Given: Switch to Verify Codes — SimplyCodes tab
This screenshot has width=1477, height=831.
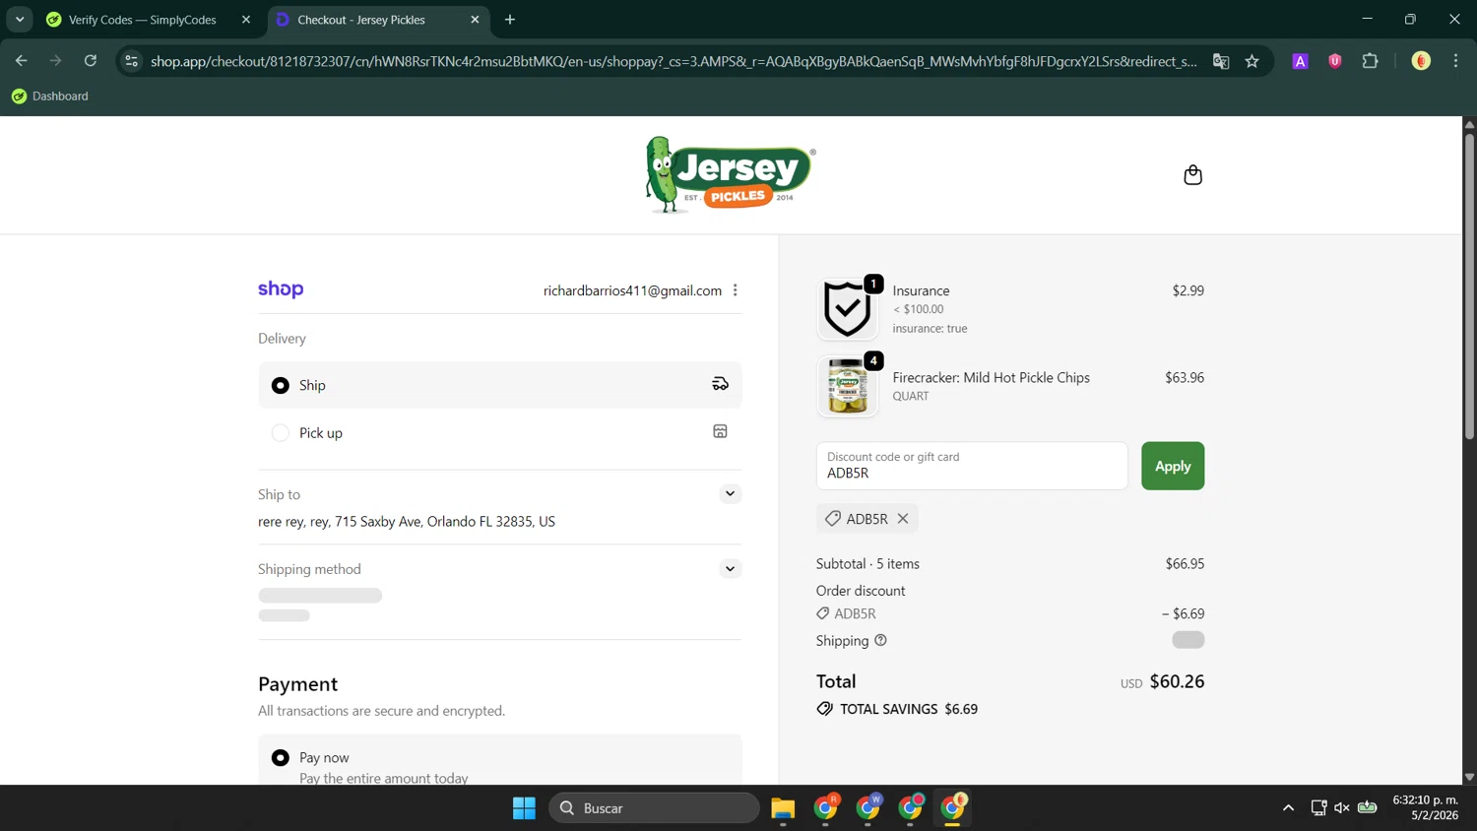Looking at the screenshot, I should click(143, 20).
